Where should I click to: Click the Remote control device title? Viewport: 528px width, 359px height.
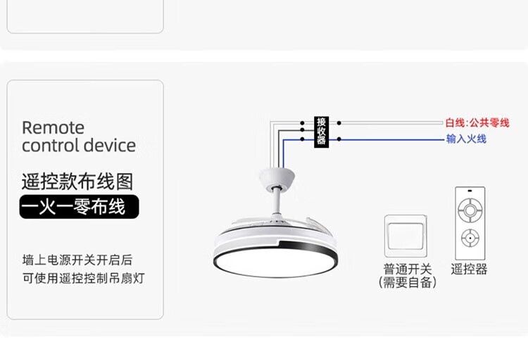79,137
